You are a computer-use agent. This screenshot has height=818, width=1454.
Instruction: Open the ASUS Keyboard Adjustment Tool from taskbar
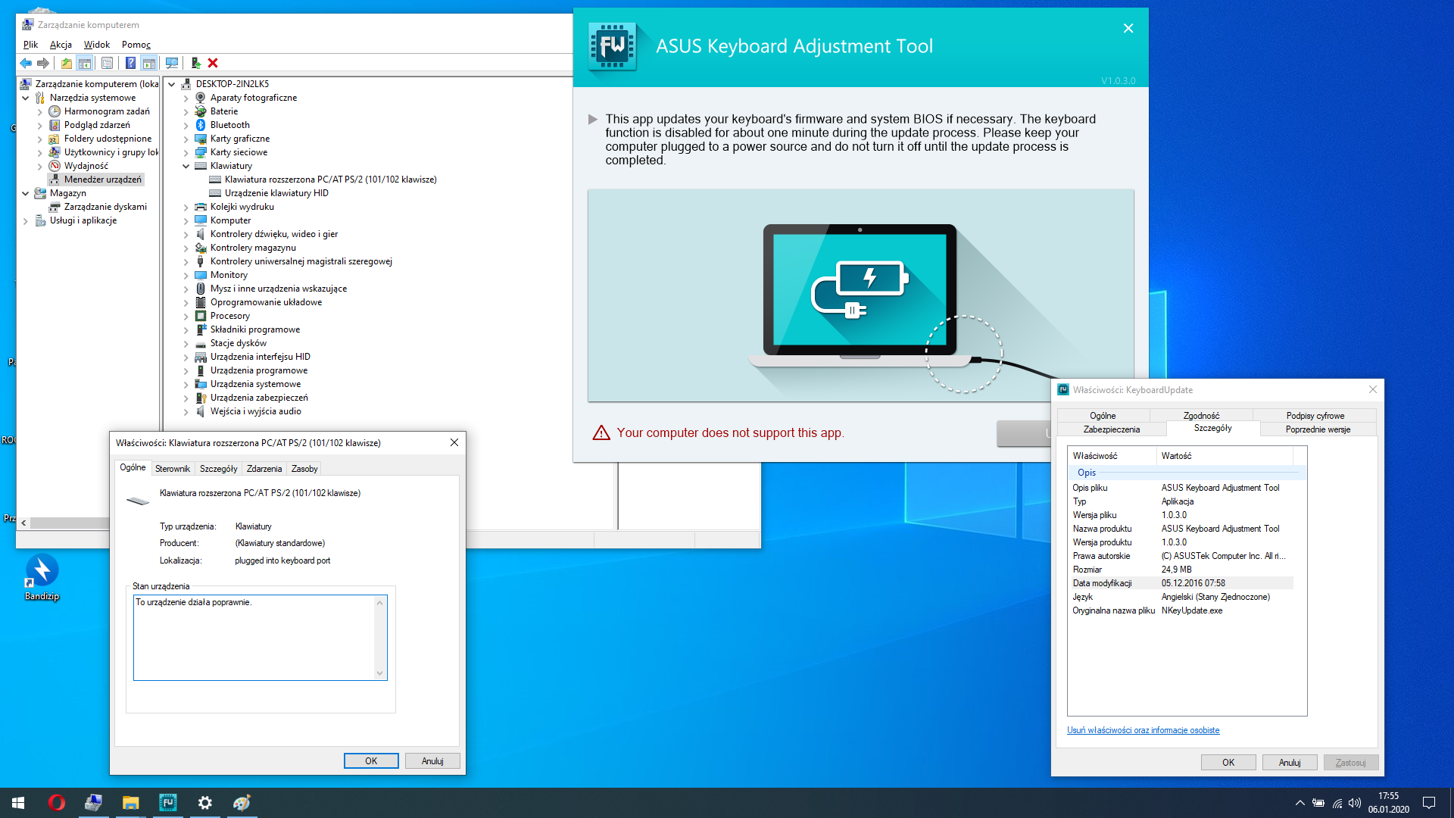pos(167,802)
